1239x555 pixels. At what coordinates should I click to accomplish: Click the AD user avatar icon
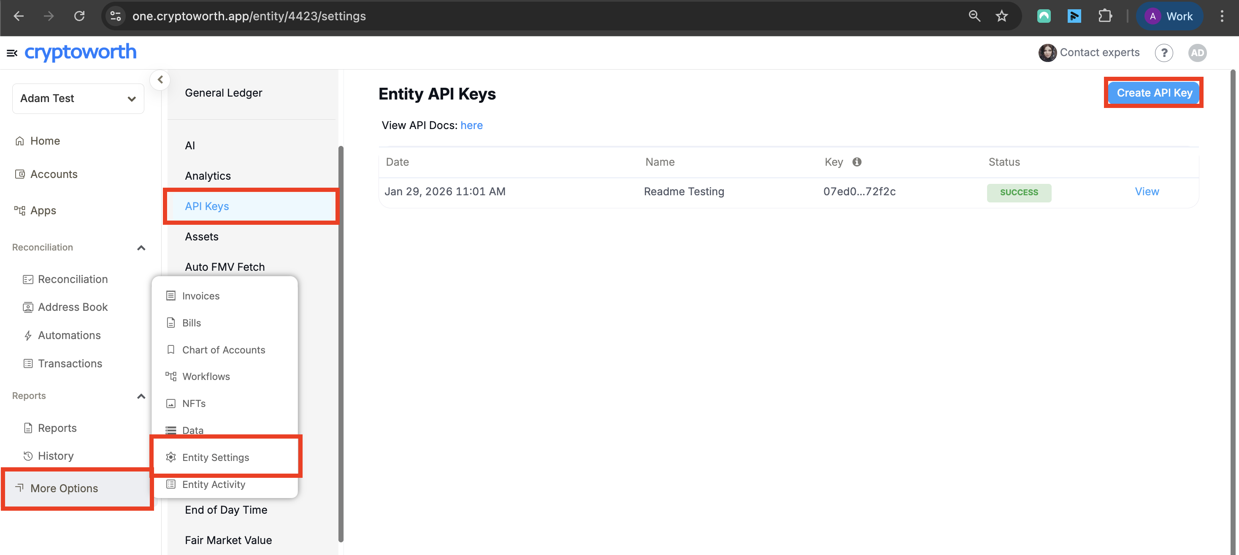pyautogui.click(x=1197, y=52)
